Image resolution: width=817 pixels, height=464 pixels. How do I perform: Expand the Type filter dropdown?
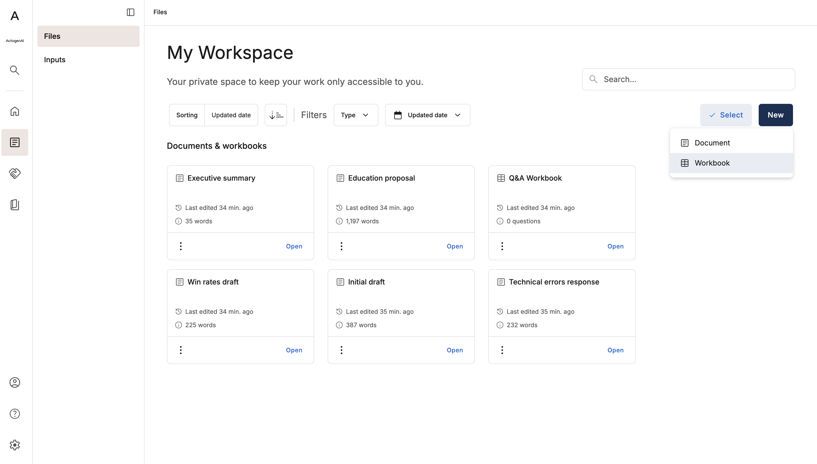(x=355, y=115)
